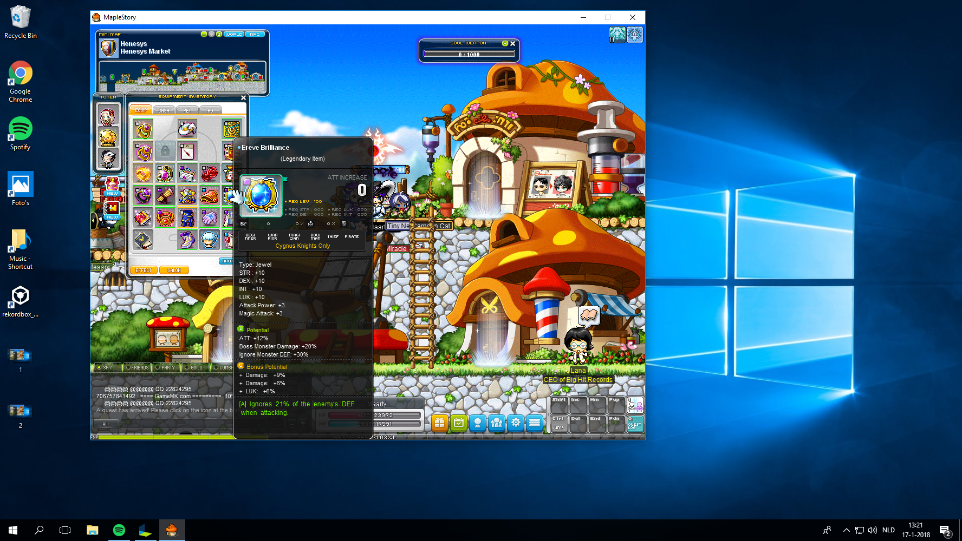
Task: Open the Recycle Bin desktop icon
Action: pyautogui.click(x=21, y=22)
